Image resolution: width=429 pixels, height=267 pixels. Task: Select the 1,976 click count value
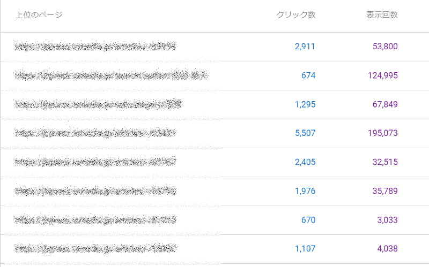(305, 191)
